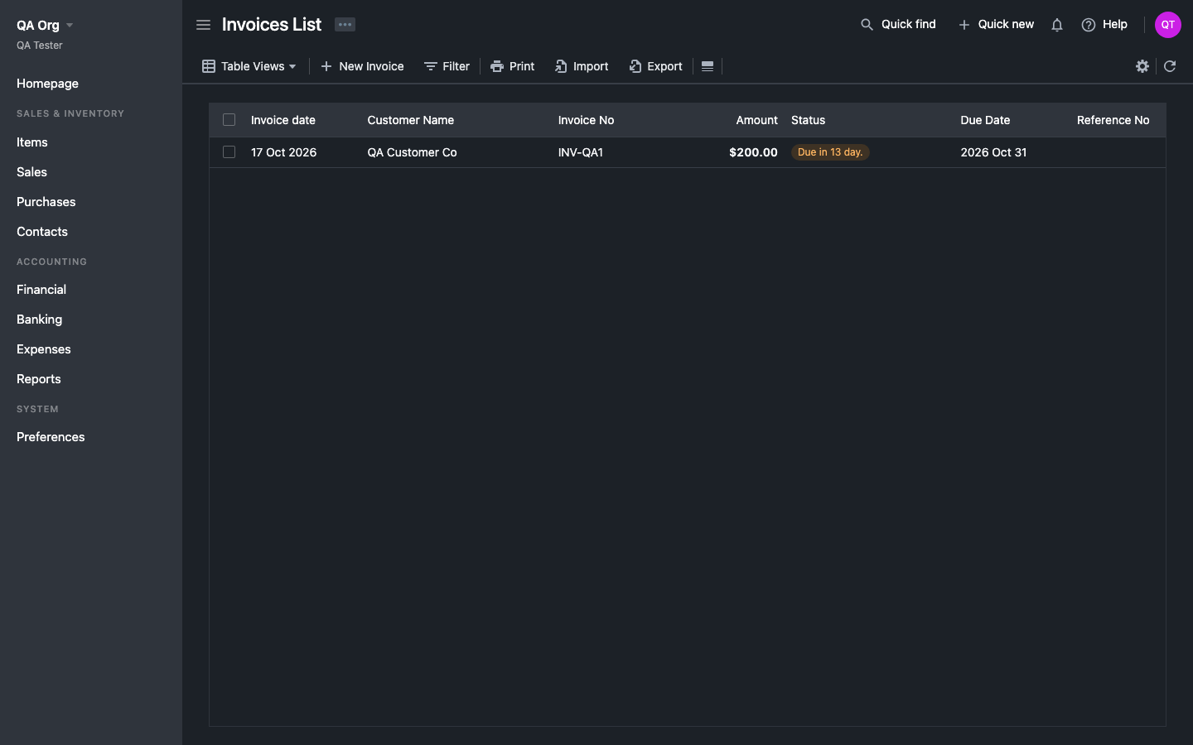Sort by Invoice date column header

click(x=283, y=120)
